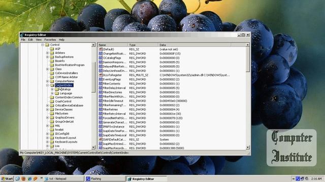
Task: Select the ISAPIDefaultCat... string icon
Action: 101,140
